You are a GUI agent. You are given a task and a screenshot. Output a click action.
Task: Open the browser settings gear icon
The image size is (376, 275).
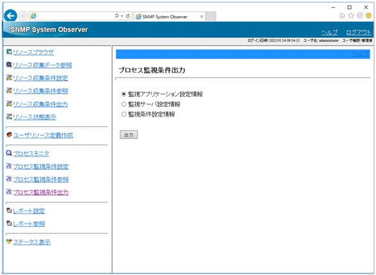[360, 16]
